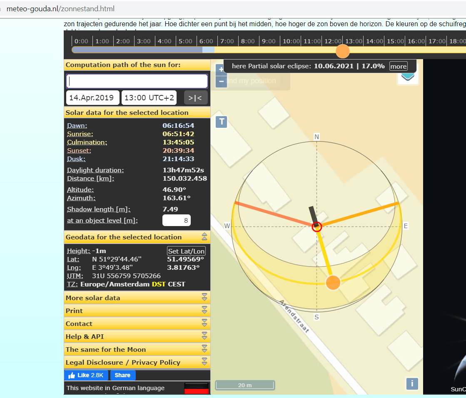The width and height of the screenshot is (466, 398).
Task: Click the UTM label in Geodata
Action: pos(75,276)
